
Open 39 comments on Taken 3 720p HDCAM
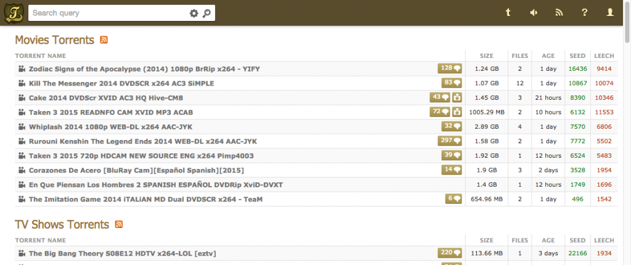(x=452, y=155)
